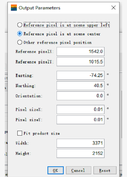Click the Pixel sizeY field

81,120
